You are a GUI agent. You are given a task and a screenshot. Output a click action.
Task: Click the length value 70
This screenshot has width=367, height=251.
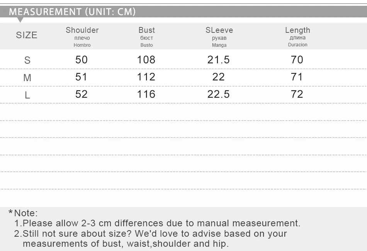[x=297, y=59]
